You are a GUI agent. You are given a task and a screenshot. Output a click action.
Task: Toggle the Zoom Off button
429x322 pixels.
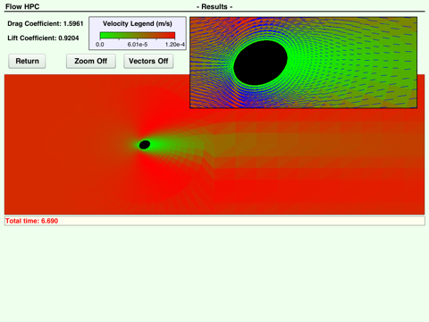pyautogui.click(x=91, y=61)
